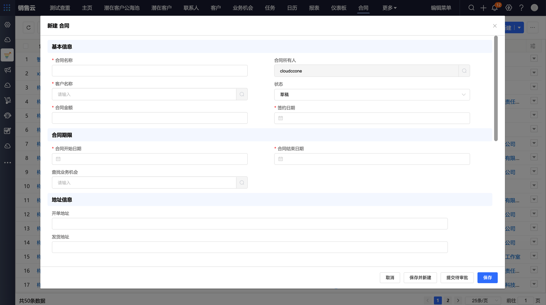Open the help question mark icon
The image size is (546, 305).
point(521,8)
